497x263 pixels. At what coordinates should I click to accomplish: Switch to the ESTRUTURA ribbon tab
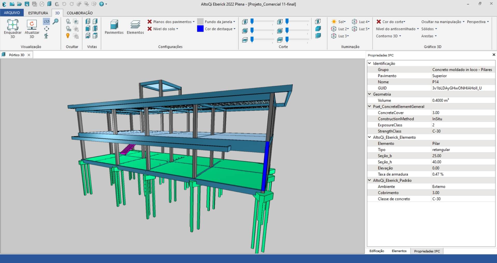pos(38,13)
